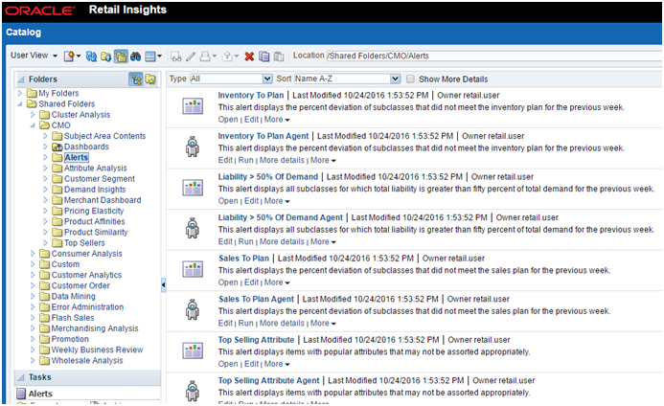Select the Wholesale Analysis folder
This screenshot has height=406, width=664.
pos(87,361)
